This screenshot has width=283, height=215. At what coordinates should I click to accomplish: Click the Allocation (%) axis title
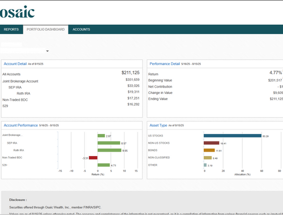[242, 174]
